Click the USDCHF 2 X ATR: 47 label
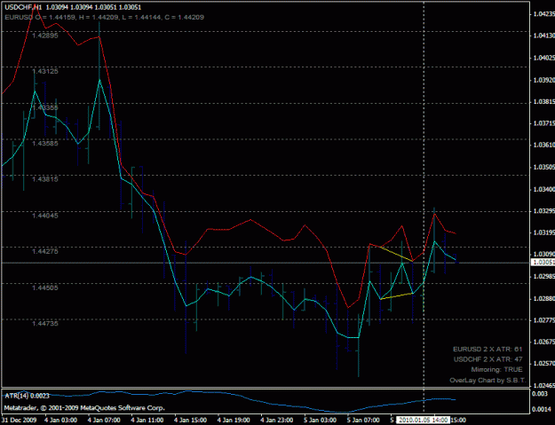Screen dimensions: 555x425 (488, 359)
